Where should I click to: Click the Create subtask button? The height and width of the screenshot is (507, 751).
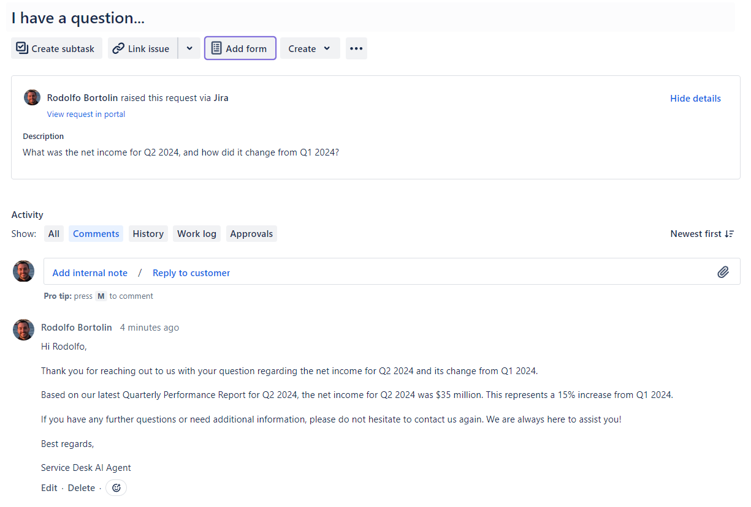pyautogui.click(x=56, y=48)
